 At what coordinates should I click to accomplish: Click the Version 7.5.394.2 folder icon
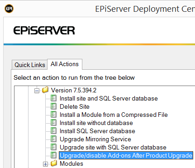[x=45, y=90]
